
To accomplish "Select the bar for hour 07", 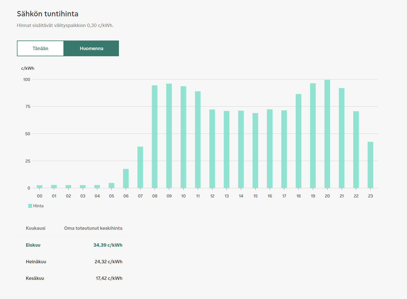I will click(x=140, y=167).
